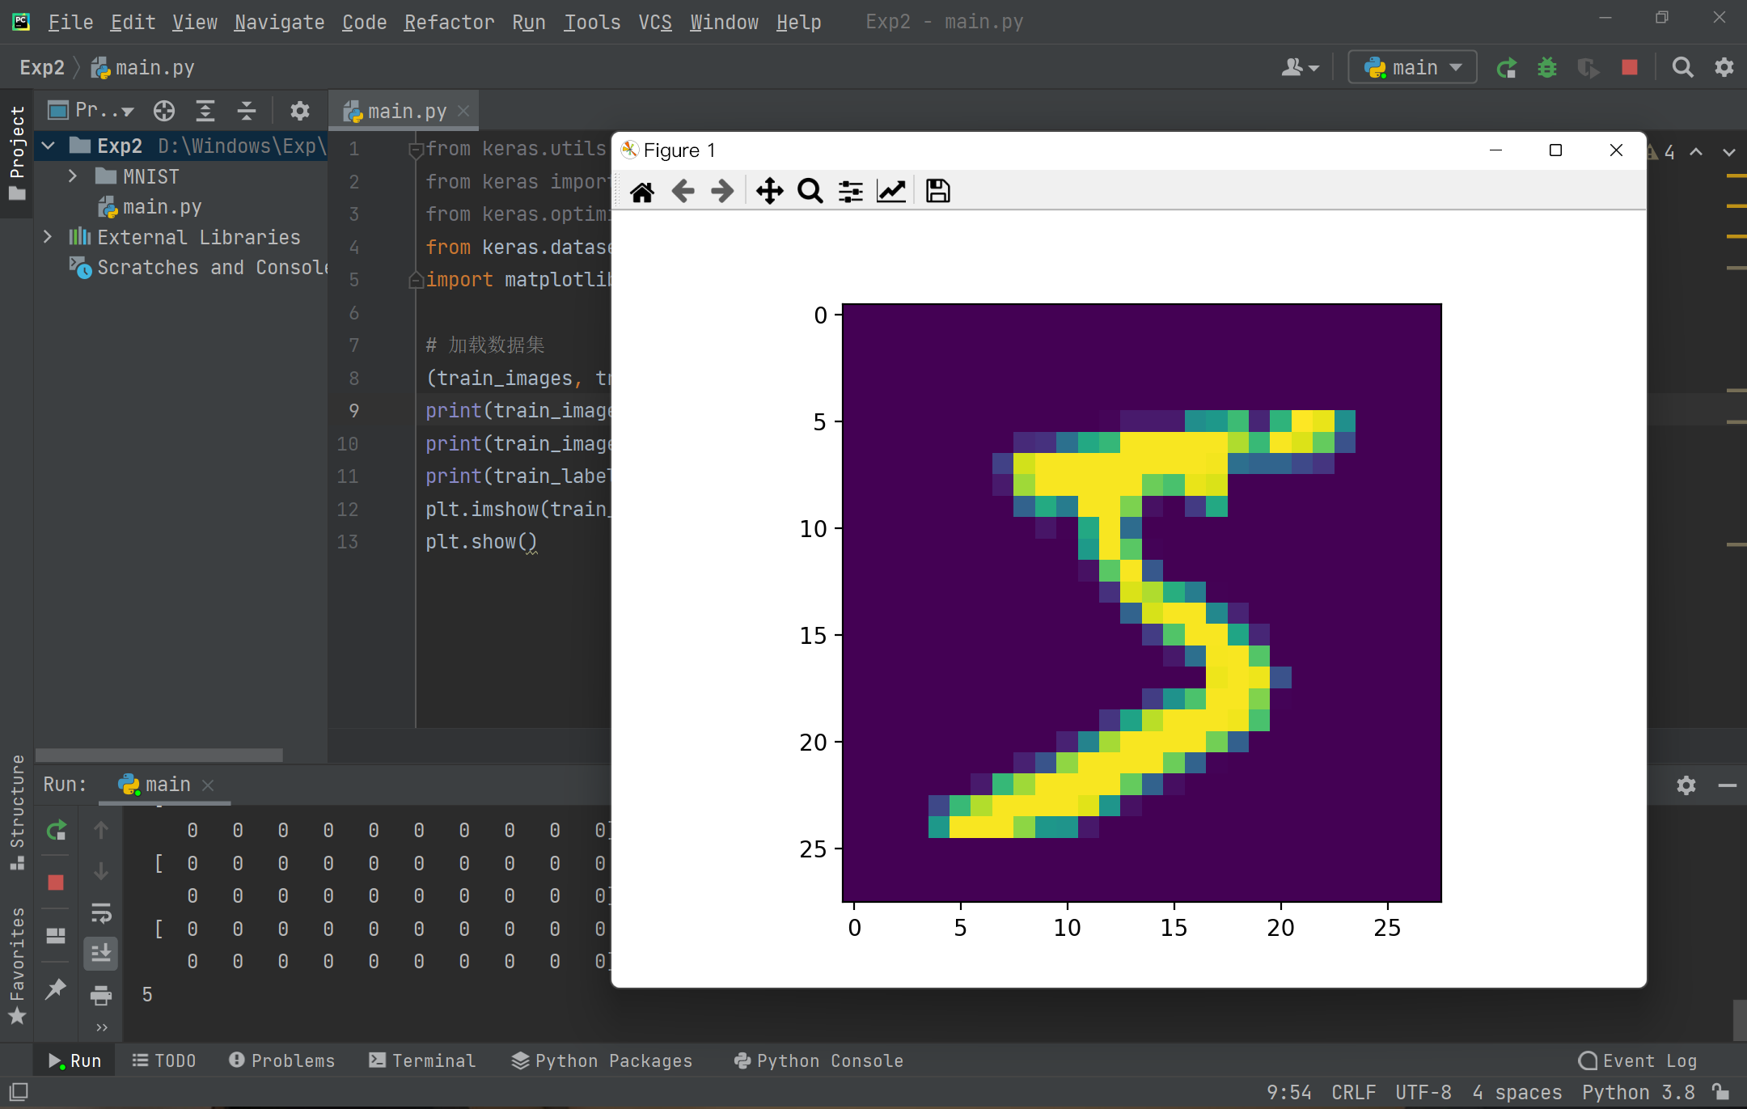Screen dimensions: 1747x1109
Task: Open the Event Log
Action: click(x=1637, y=1060)
